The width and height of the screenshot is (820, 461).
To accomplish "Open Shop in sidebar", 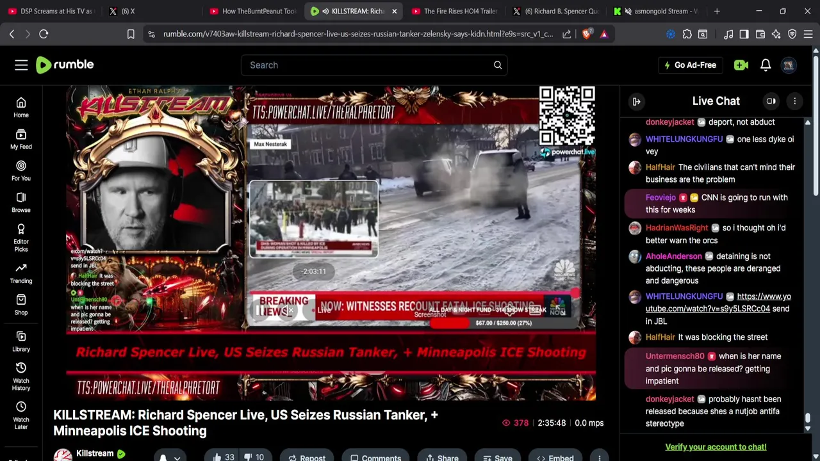I will [x=21, y=305].
